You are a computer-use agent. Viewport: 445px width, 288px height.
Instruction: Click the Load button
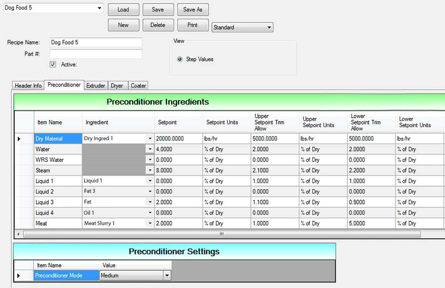click(x=123, y=10)
